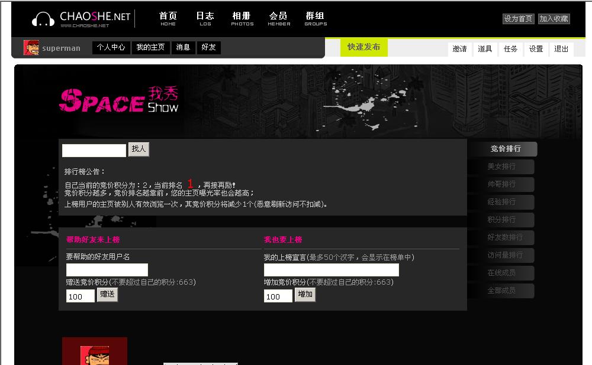Click the Space Show 我秀 logo
This screenshot has width=592, height=365.
point(118,100)
